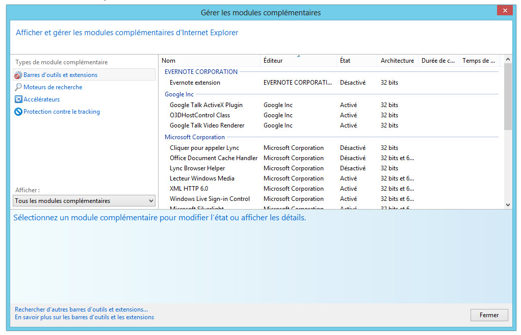The image size is (521, 335).
Task: Sort list by Éditeur column header
Action: tap(298, 61)
